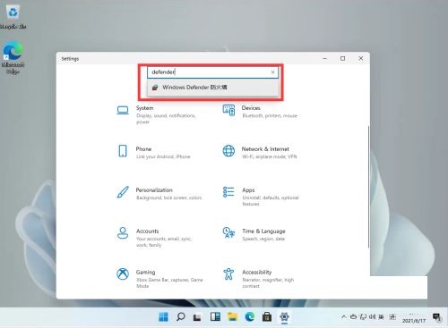This screenshot has width=448, height=328.
Task: Click the Network & Internet heading
Action: (x=265, y=149)
